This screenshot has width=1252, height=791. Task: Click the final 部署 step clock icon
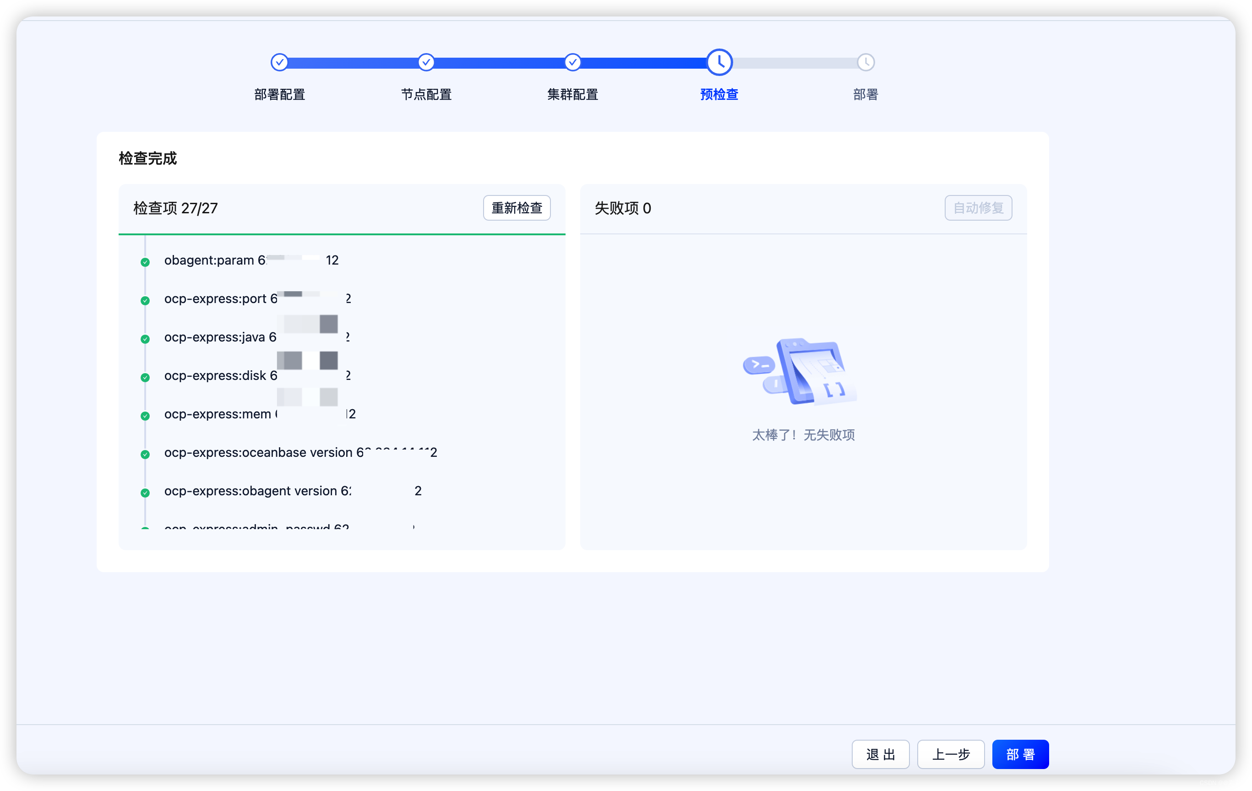(866, 62)
